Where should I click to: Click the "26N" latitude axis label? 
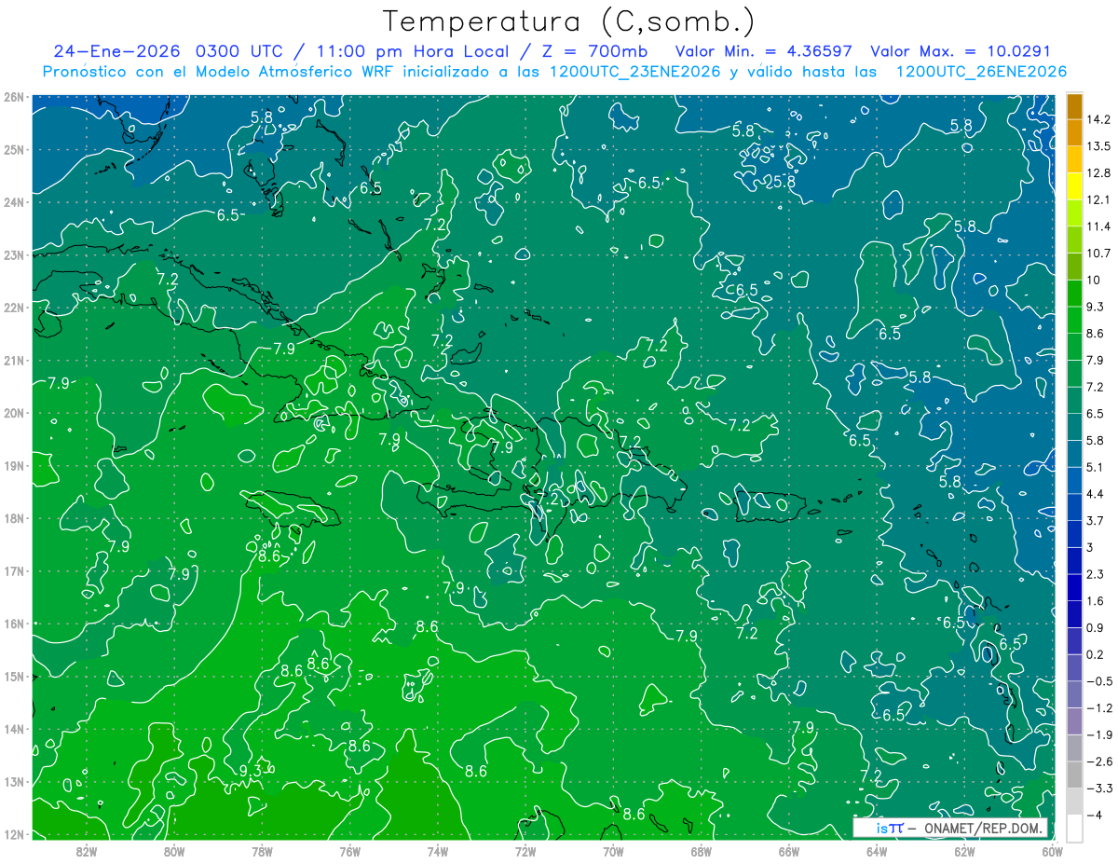pos(14,96)
